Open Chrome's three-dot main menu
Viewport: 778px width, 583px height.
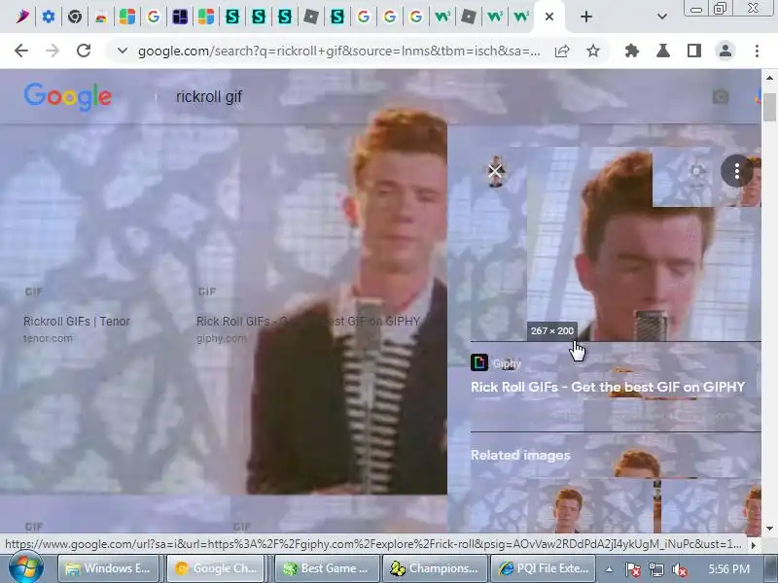click(x=757, y=51)
